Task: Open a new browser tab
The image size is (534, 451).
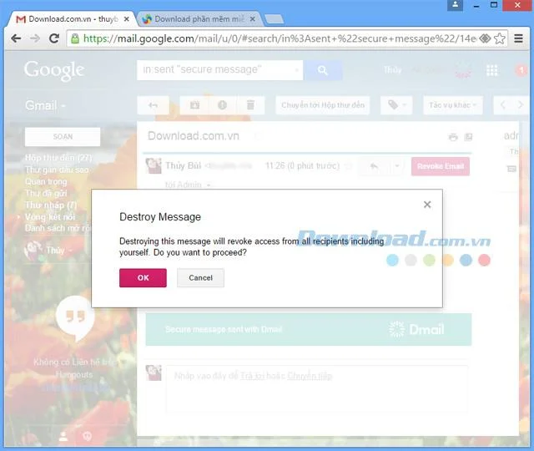Action: [275, 19]
